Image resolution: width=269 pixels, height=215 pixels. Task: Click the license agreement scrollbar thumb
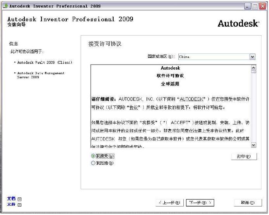pyautogui.click(x=253, y=72)
